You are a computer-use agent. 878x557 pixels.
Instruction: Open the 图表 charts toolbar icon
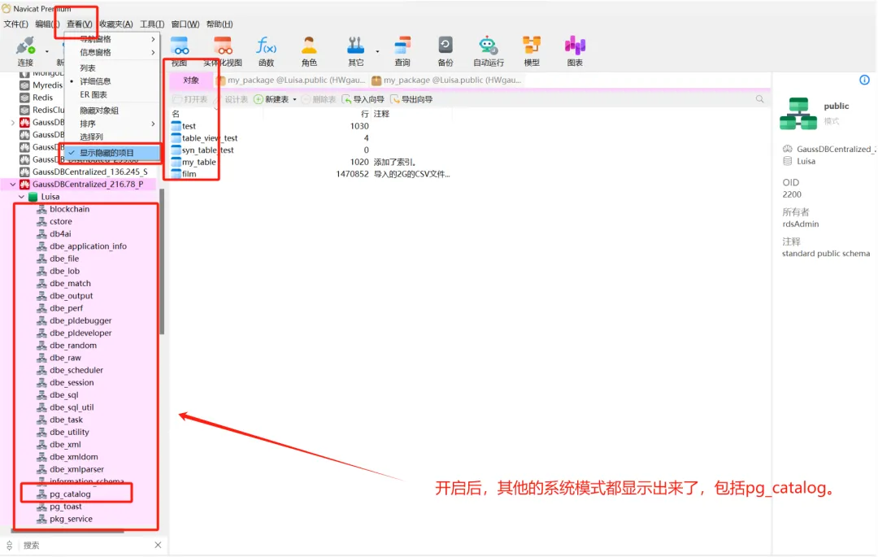point(575,46)
